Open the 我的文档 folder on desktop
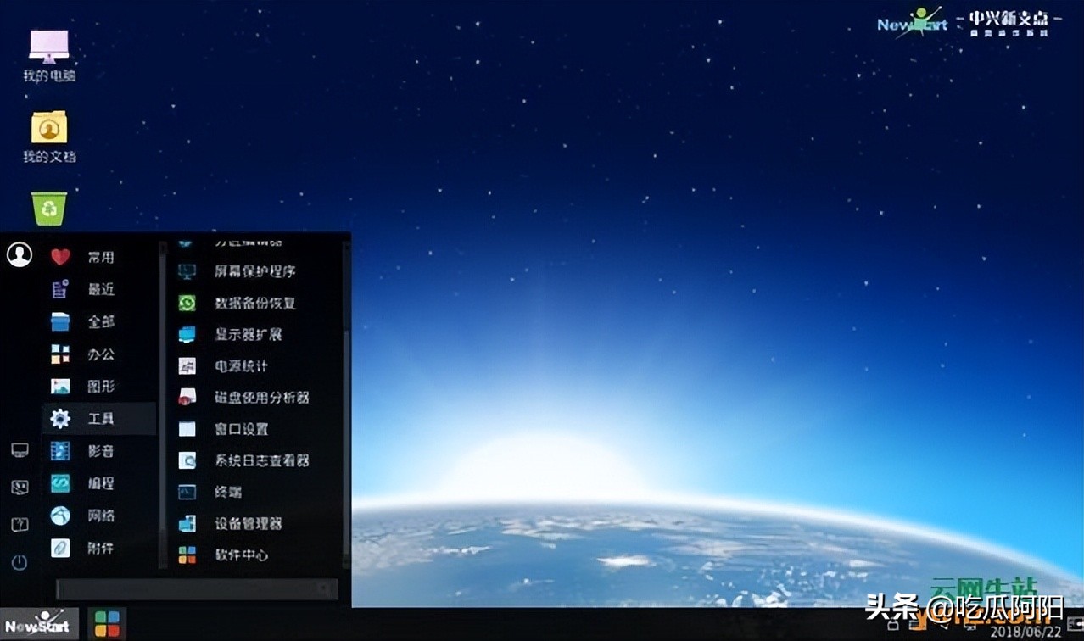Viewport: 1084px width, 641px height. (x=49, y=137)
